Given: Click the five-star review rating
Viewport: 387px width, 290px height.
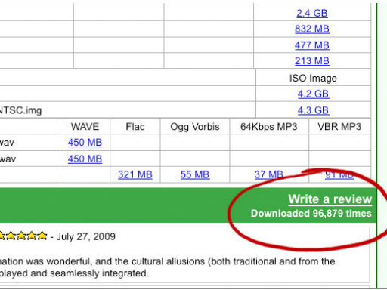Looking at the screenshot, I should coord(23,236).
